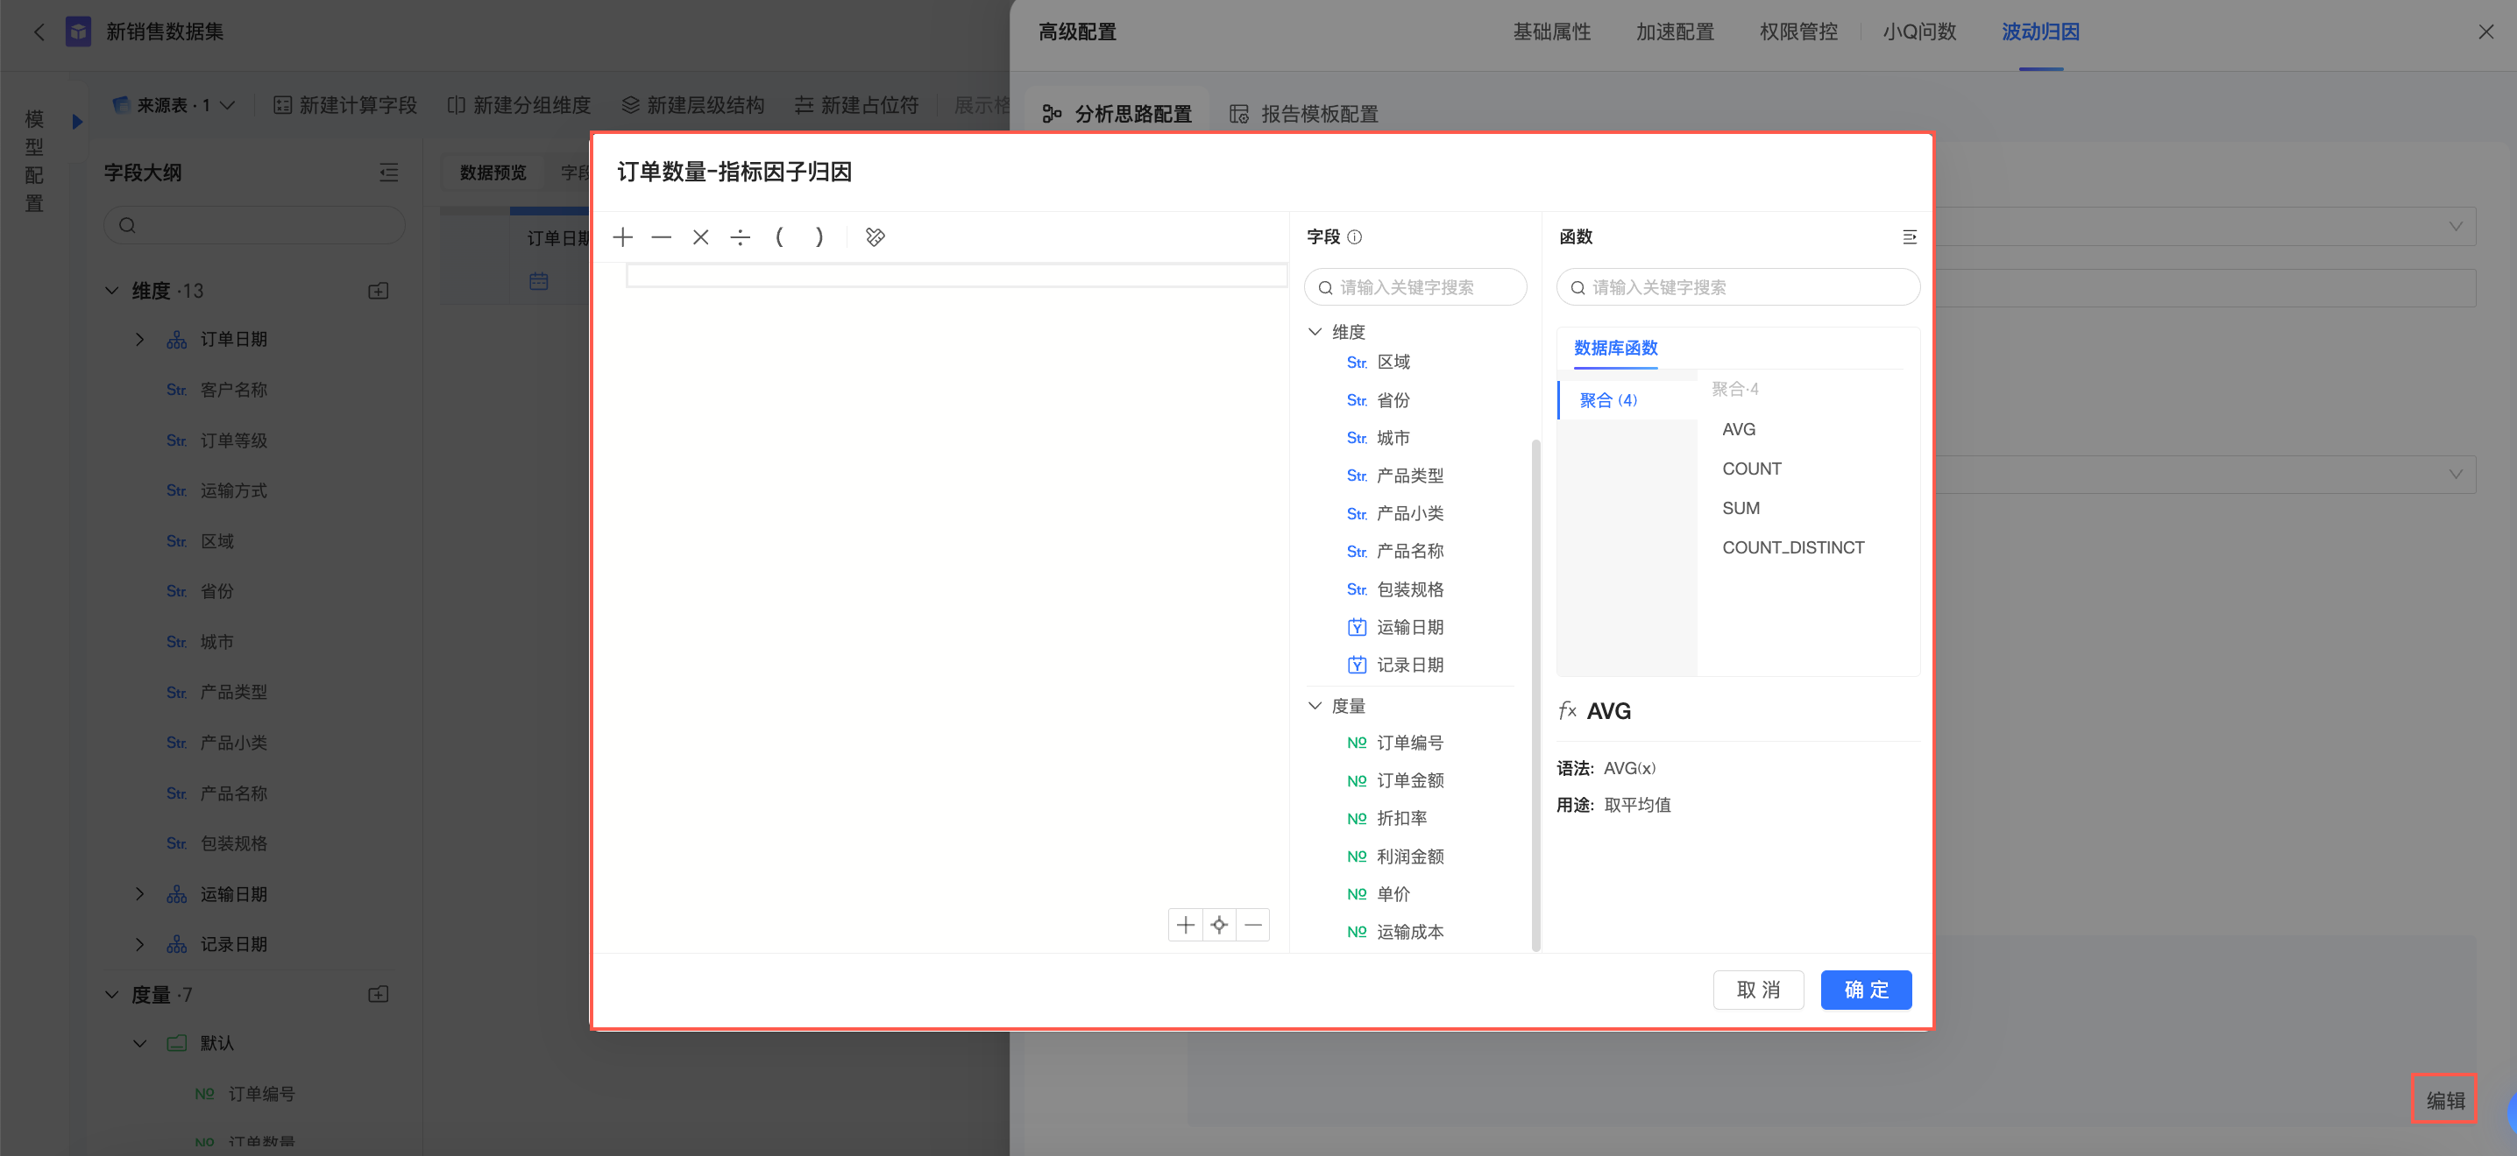Click the center-locate icon in editor

(1218, 925)
